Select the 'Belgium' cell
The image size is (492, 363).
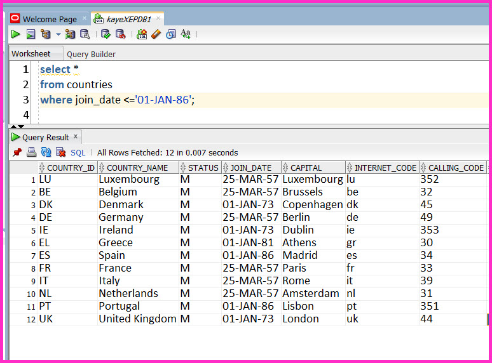point(138,192)
